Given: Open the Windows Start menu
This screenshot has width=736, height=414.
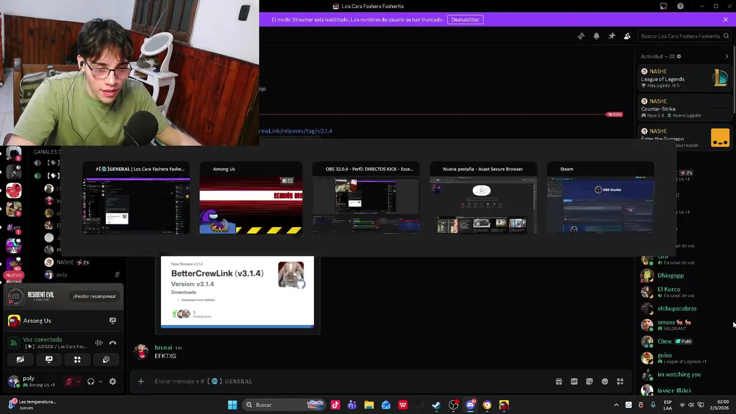Looking at the screenshot, I should pyautogui.click(x=232, y=405).
